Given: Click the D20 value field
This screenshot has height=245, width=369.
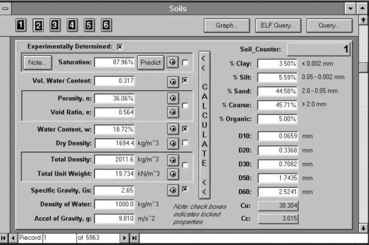Looking at the screenshot, I should click(278, 150).
